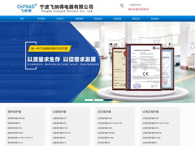This screenshot has height=146, width=195.
Task: Open product 过压保护器EDPC-08 DFY-6S
Action: [110, 123]
